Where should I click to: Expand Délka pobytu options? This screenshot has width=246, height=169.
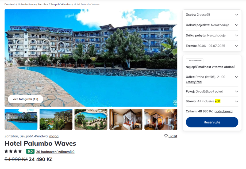[x=212, y=35]
